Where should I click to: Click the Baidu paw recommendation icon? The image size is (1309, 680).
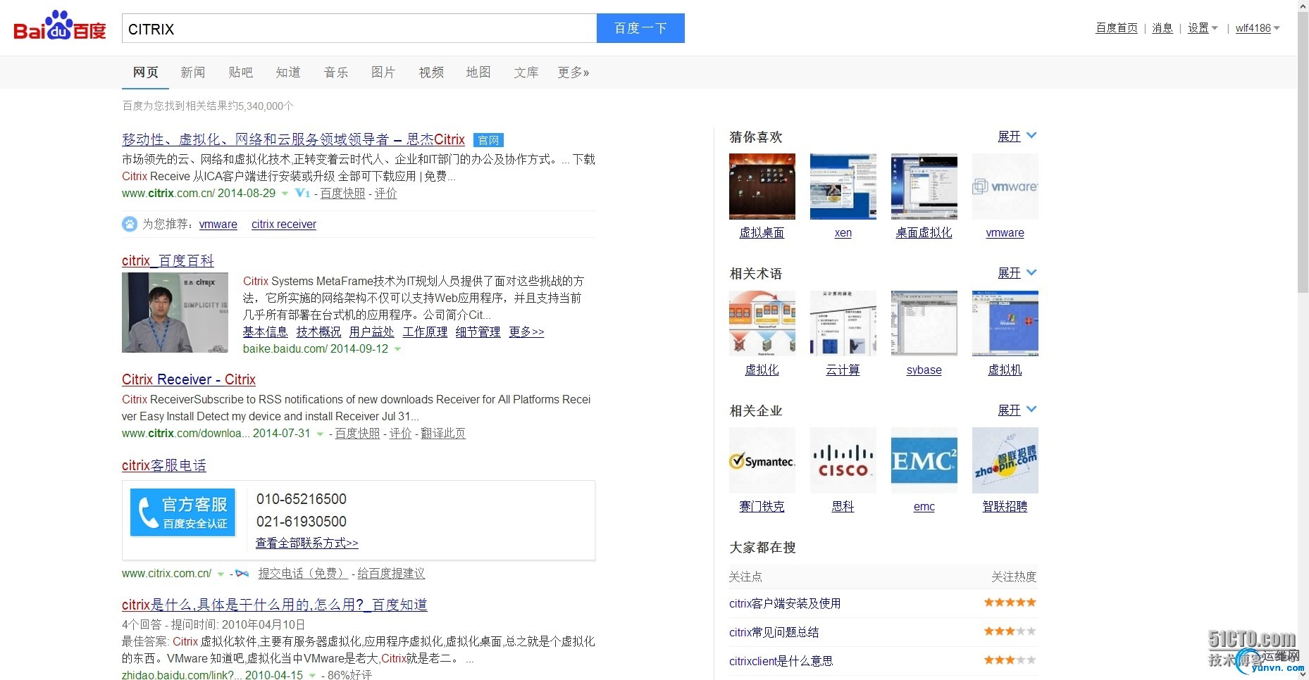click(x=130, y=224)
